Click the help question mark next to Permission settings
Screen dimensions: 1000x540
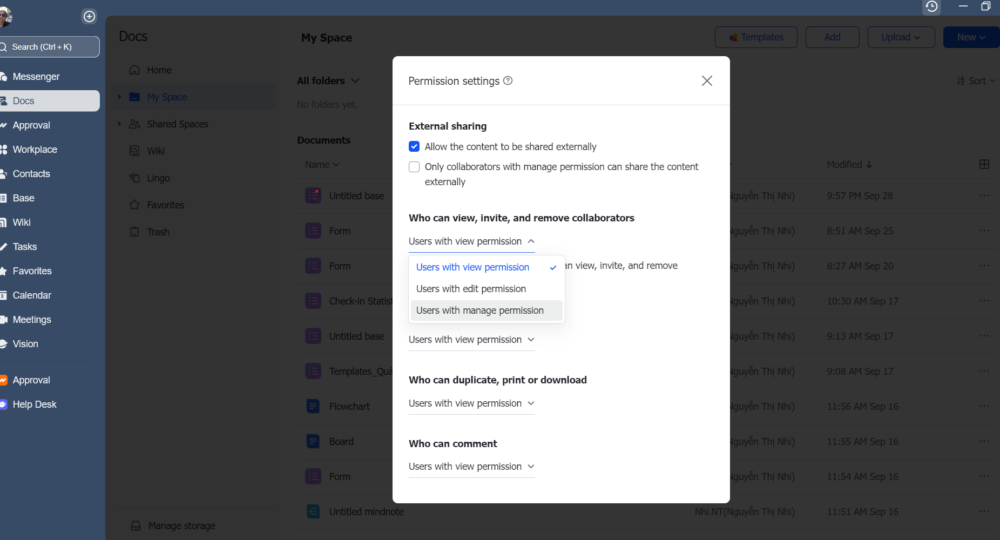click(508, 80)
